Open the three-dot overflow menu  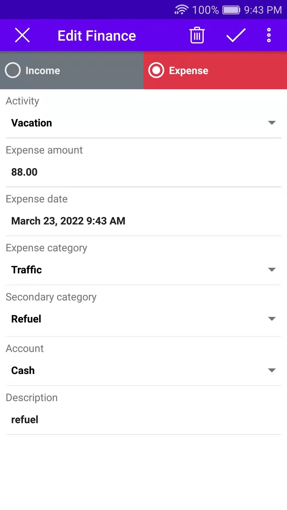[269, 35]
